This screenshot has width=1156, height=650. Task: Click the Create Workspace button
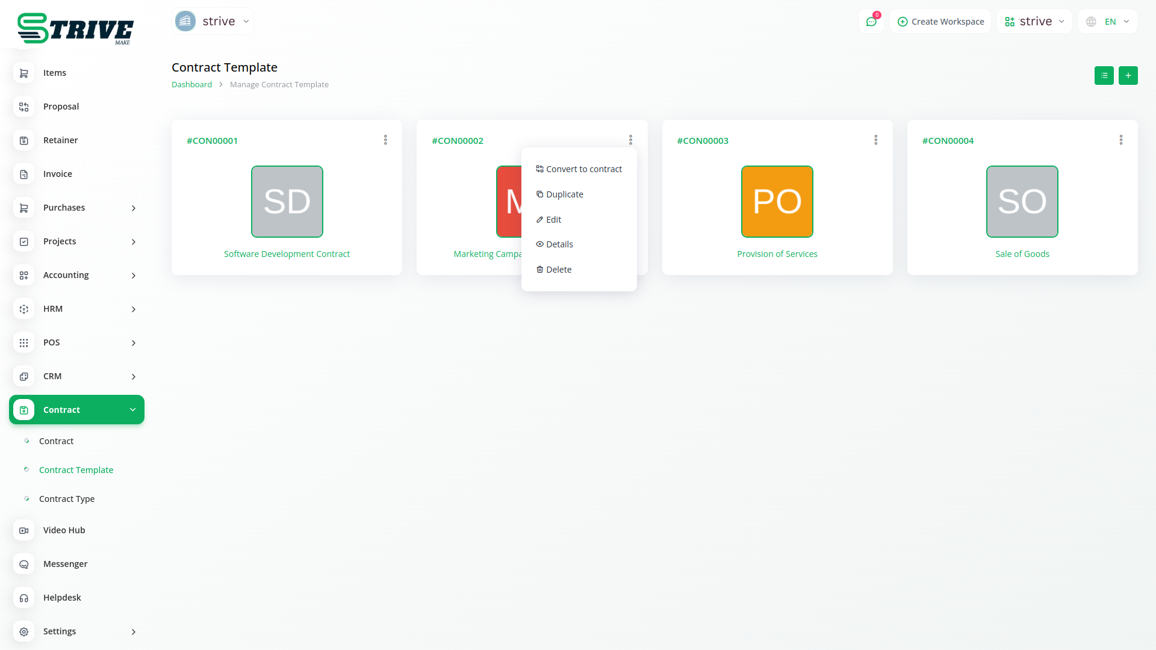tap(940, 22)
